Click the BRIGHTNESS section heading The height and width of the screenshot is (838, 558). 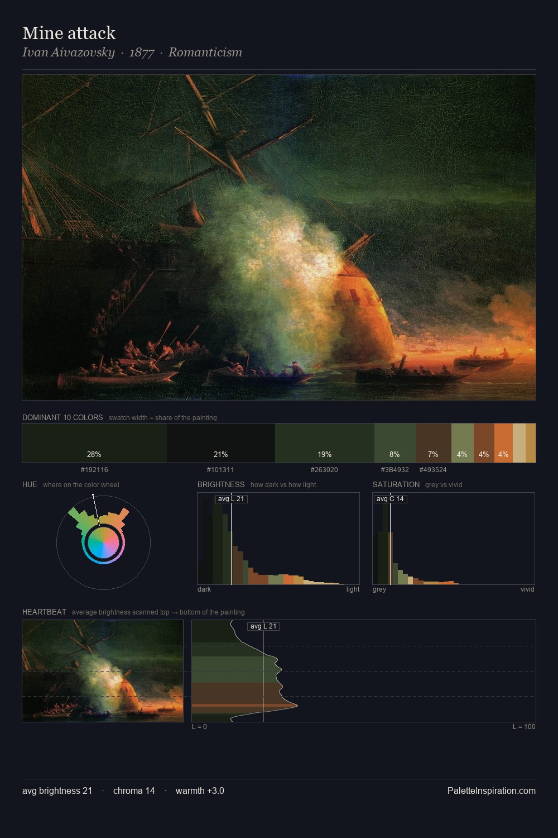pos(221,484)
